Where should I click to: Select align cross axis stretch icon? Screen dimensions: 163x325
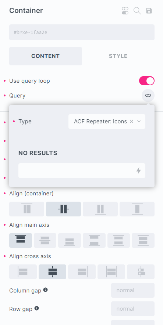pos(111,272)
